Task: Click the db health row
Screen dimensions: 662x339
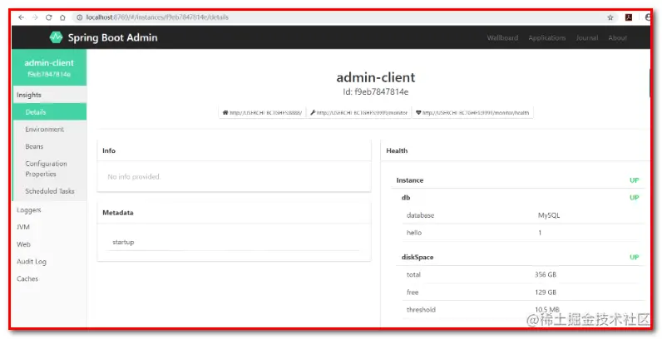Action: (x=521, y=197)
